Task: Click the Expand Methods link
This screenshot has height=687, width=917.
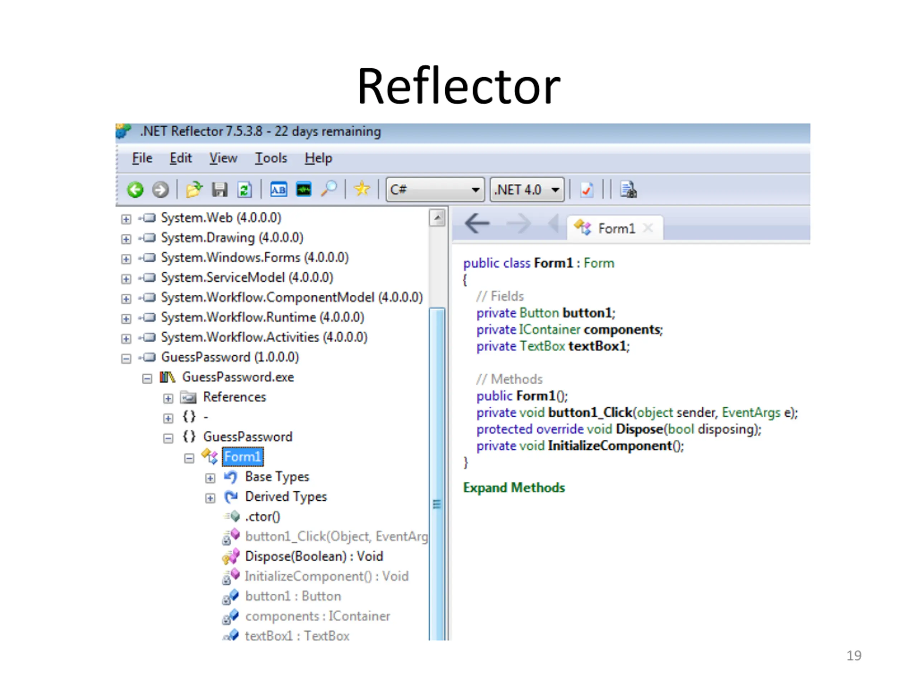Action: pos(514,488)
